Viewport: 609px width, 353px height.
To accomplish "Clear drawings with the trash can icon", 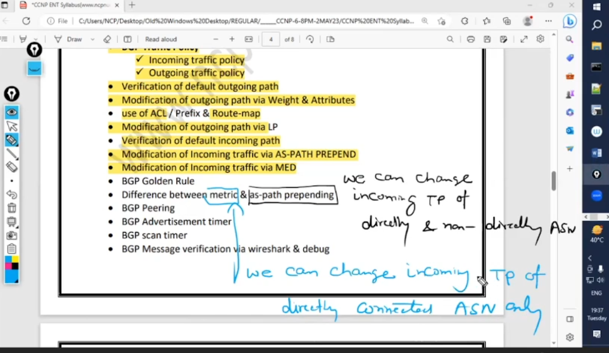I will [x=11, y=208].
